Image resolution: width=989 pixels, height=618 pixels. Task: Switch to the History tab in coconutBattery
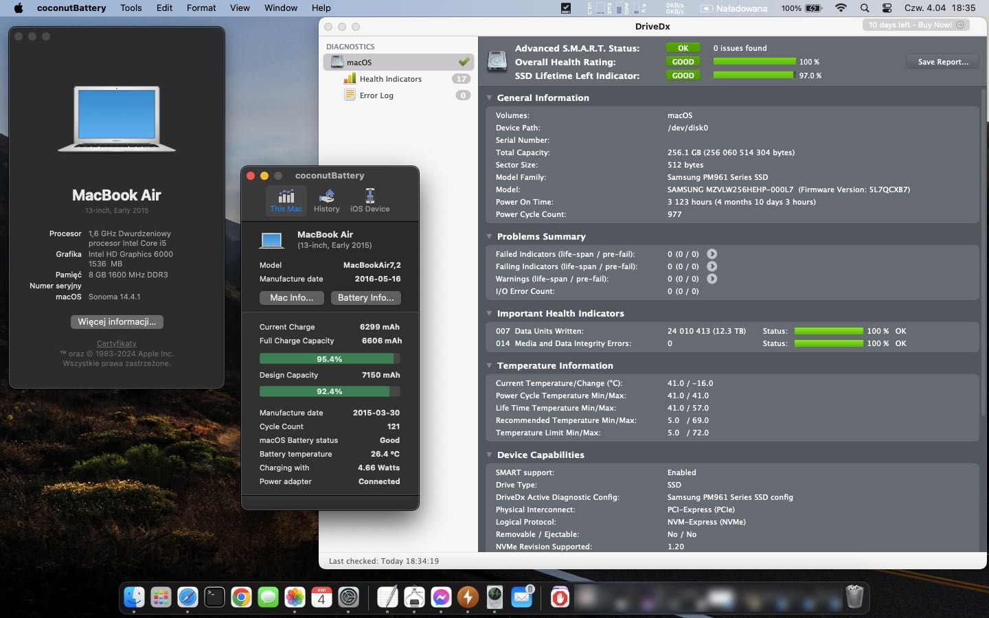pos(326,201)
